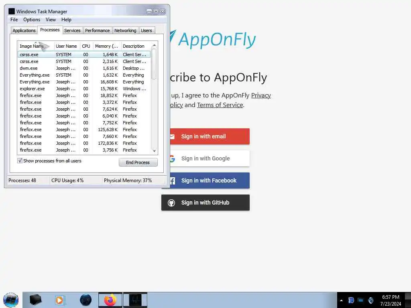This screenshot has height=308, width=411.
Task: Select Task Manager taskbar button
Action: 135,300
